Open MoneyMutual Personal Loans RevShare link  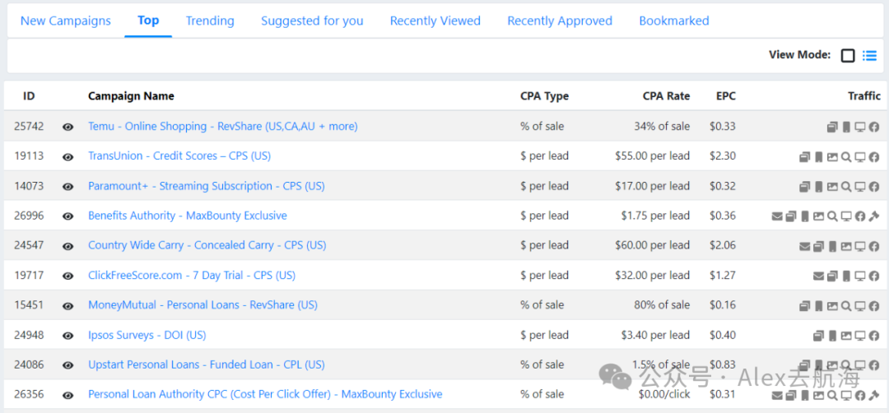tap(202, 304)
